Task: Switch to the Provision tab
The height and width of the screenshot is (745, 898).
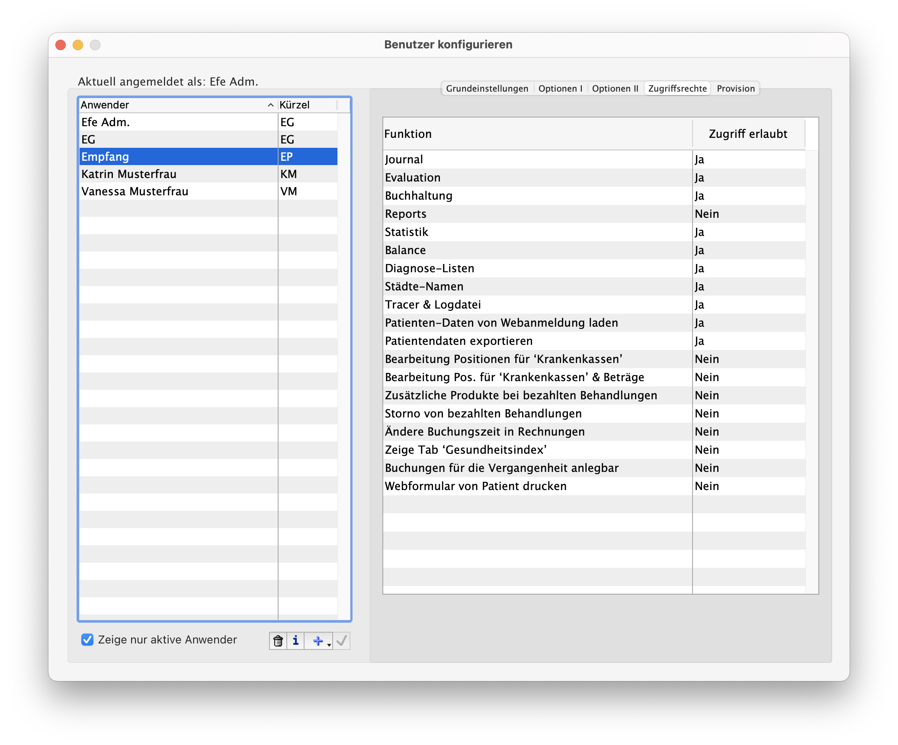Action: pyautogui.click(x=735, y=89)
